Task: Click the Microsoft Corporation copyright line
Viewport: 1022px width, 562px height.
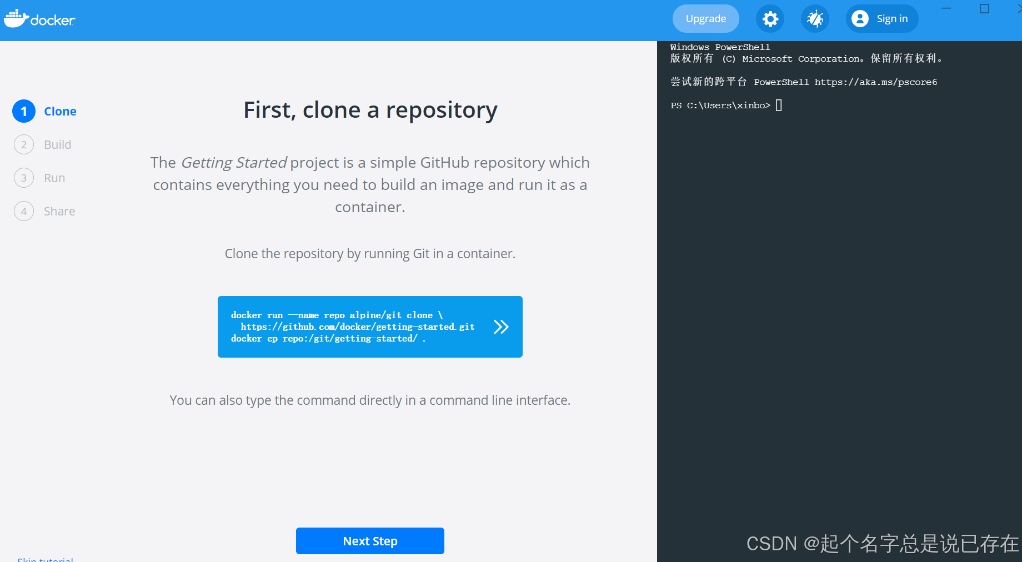Action: pyautogui.click(x=806, y=58)
